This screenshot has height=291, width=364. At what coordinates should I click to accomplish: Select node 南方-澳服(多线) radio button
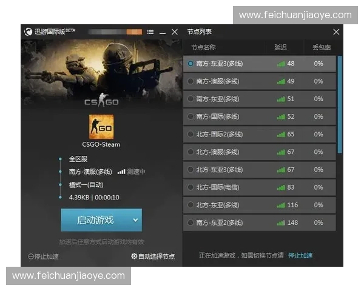[190, 81]
